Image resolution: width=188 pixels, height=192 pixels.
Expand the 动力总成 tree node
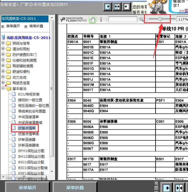tap(3, 77)
